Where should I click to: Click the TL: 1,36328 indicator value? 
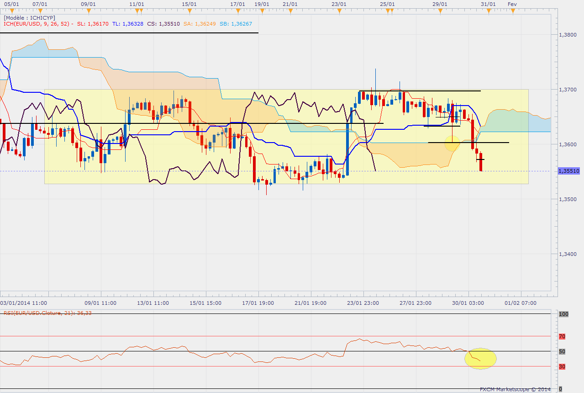pos(127,24)
